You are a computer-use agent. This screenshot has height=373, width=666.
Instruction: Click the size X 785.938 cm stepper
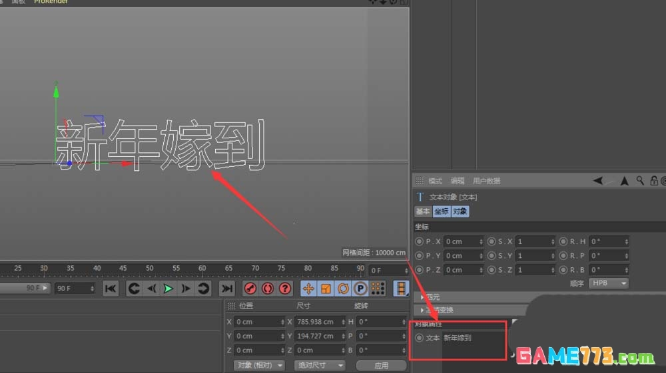(343, 322)
